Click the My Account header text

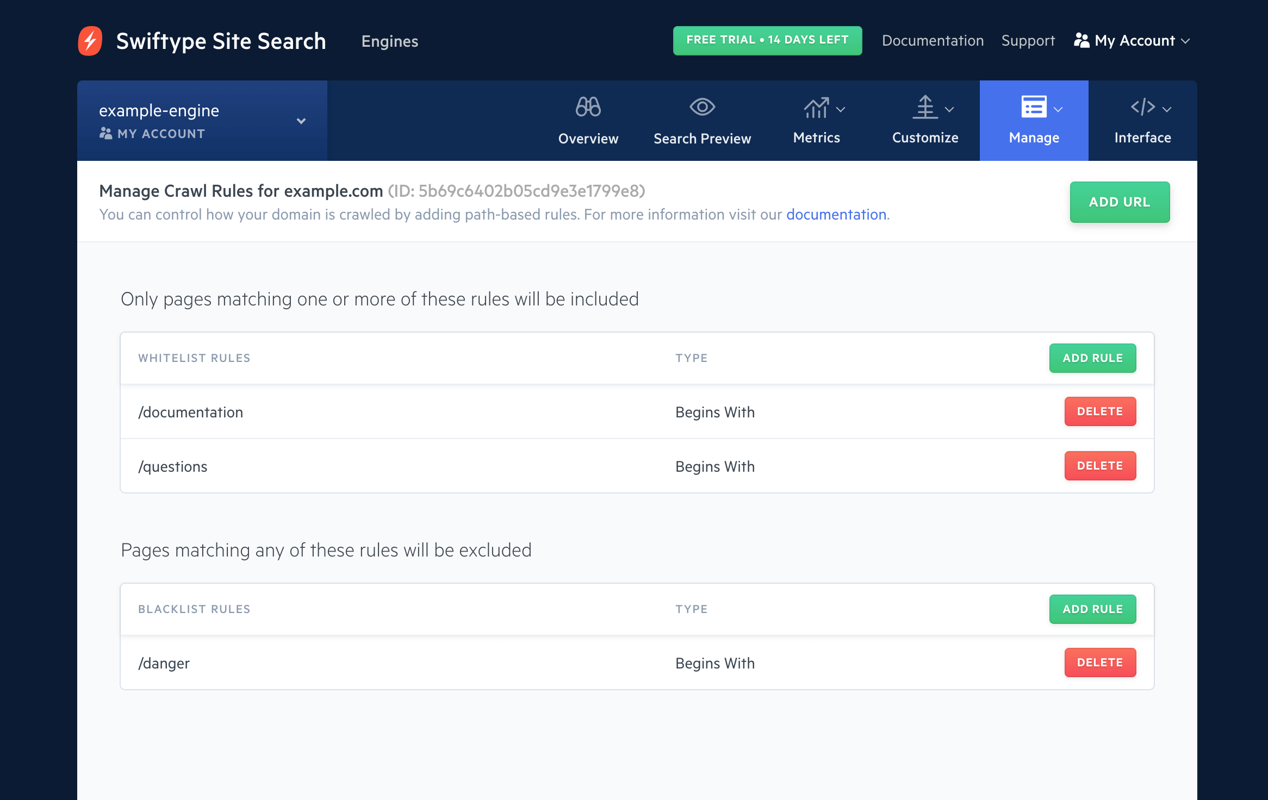point(1135,41)
